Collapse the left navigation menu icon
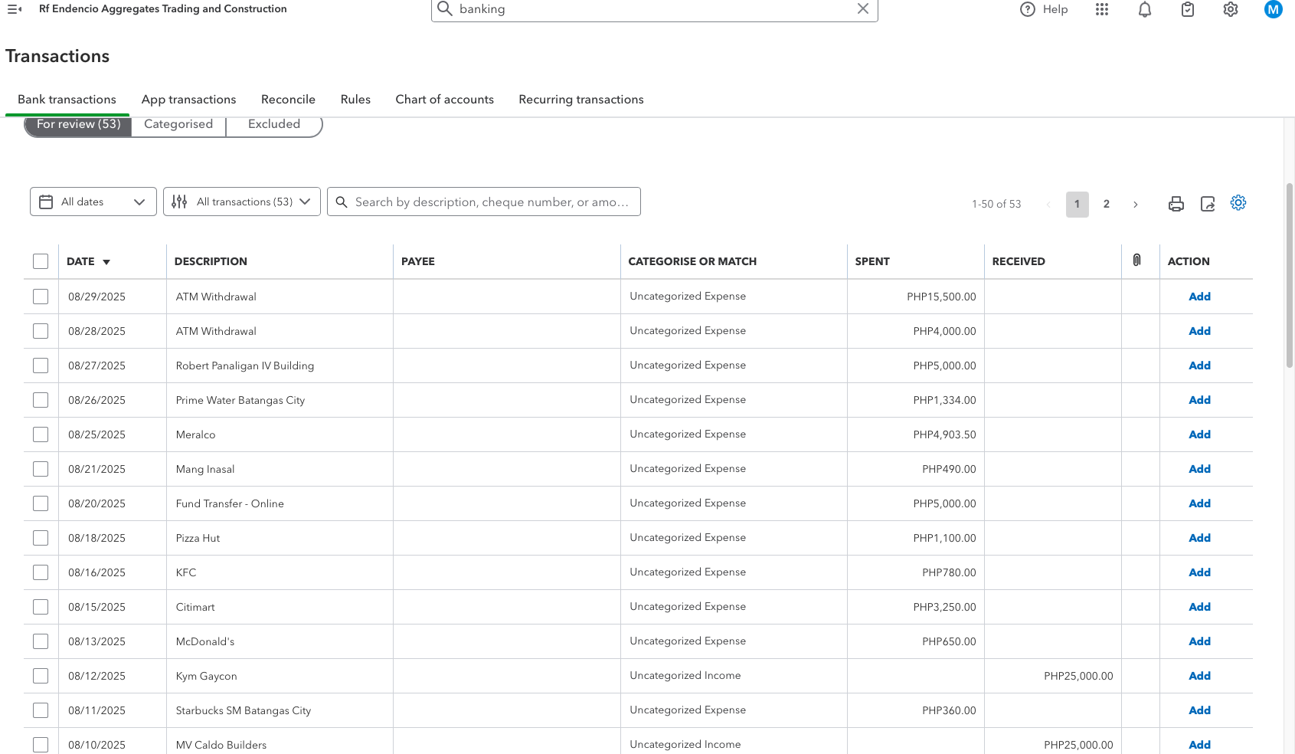Screen dimensions: 1295x754 [x=15, y=9]
